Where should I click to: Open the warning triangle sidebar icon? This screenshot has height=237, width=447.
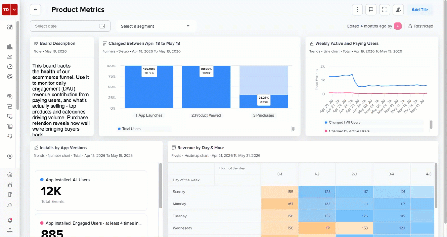10,205
